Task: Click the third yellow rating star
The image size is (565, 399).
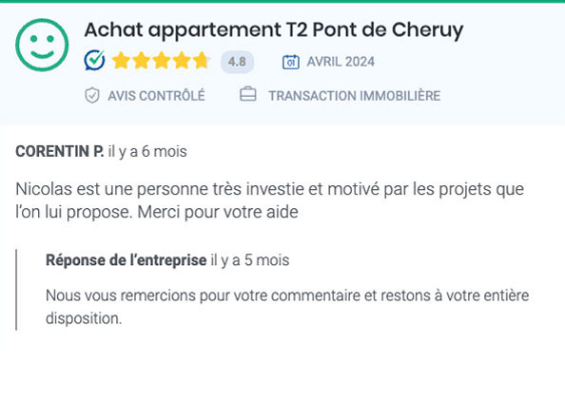Action: (161, 61)
